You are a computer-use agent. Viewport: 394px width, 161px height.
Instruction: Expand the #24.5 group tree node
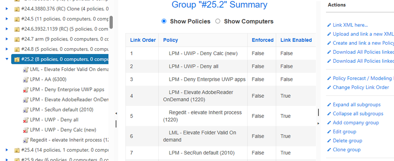[x=7, y=19]
